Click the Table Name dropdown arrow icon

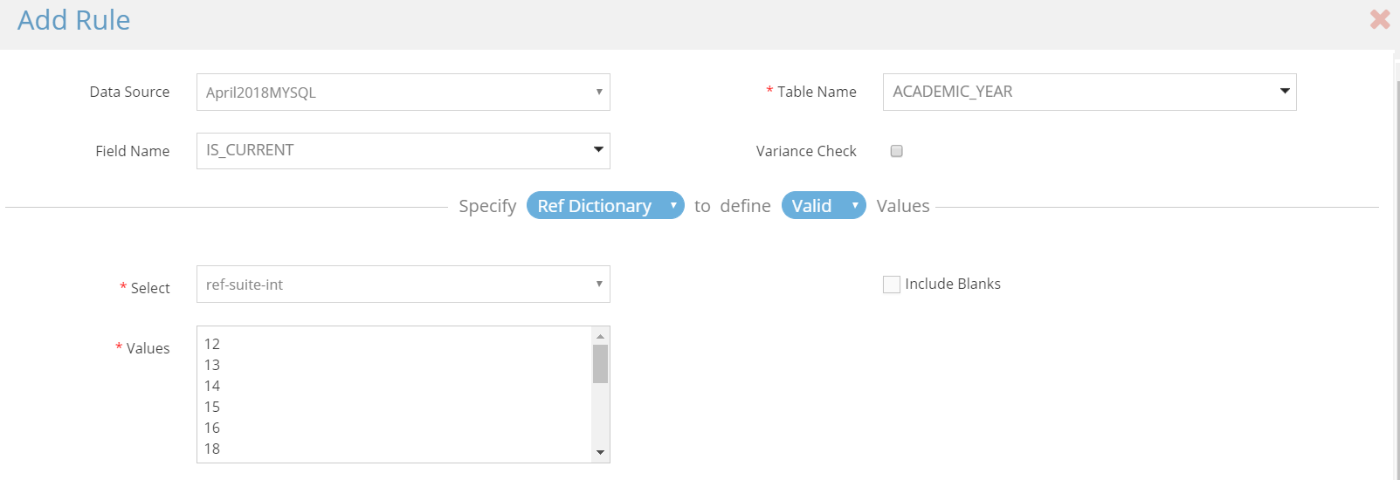(1285, 91)
